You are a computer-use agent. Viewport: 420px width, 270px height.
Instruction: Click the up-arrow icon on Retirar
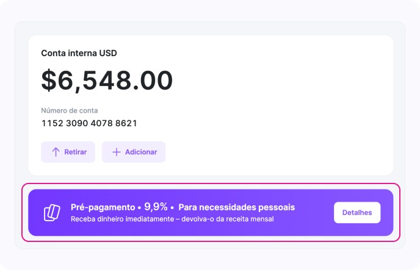point(56,152)
